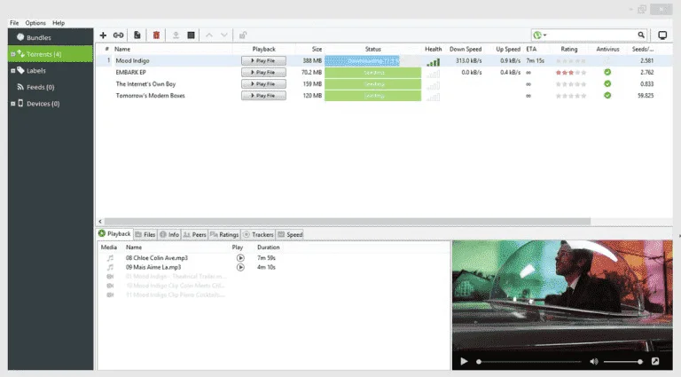Click inside the search input field

[x=591, y=35]
